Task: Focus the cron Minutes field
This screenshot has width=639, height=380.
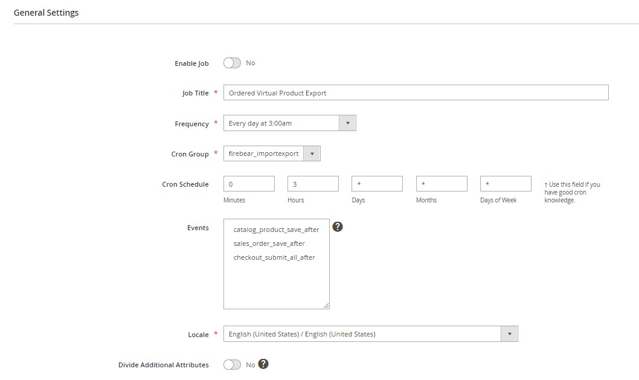Action: coord(249,184)
